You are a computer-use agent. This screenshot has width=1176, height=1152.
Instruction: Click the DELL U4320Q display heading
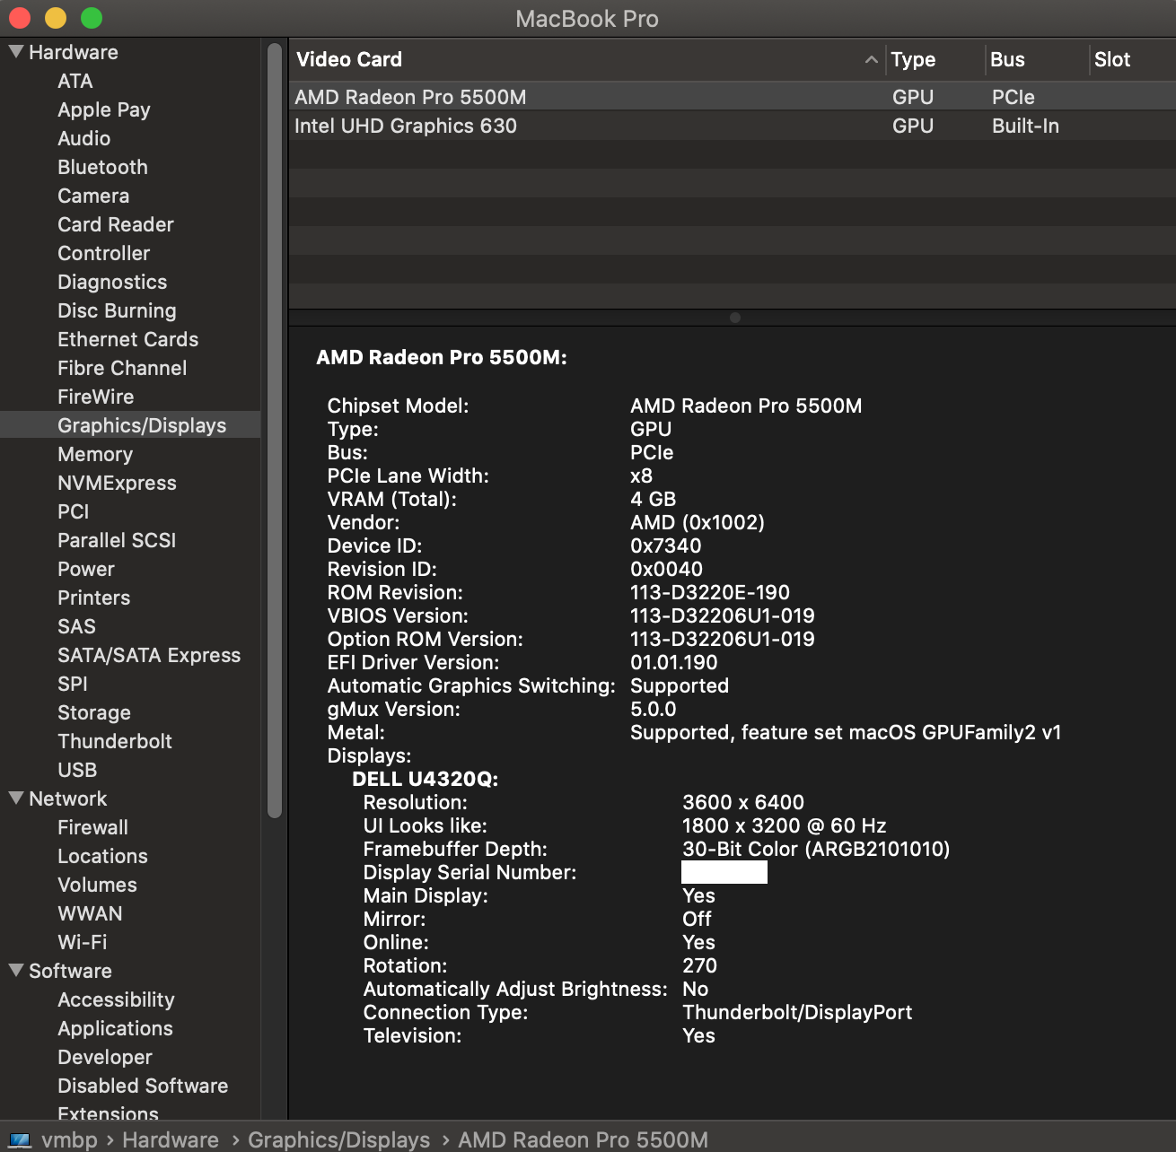coord(426,779)
